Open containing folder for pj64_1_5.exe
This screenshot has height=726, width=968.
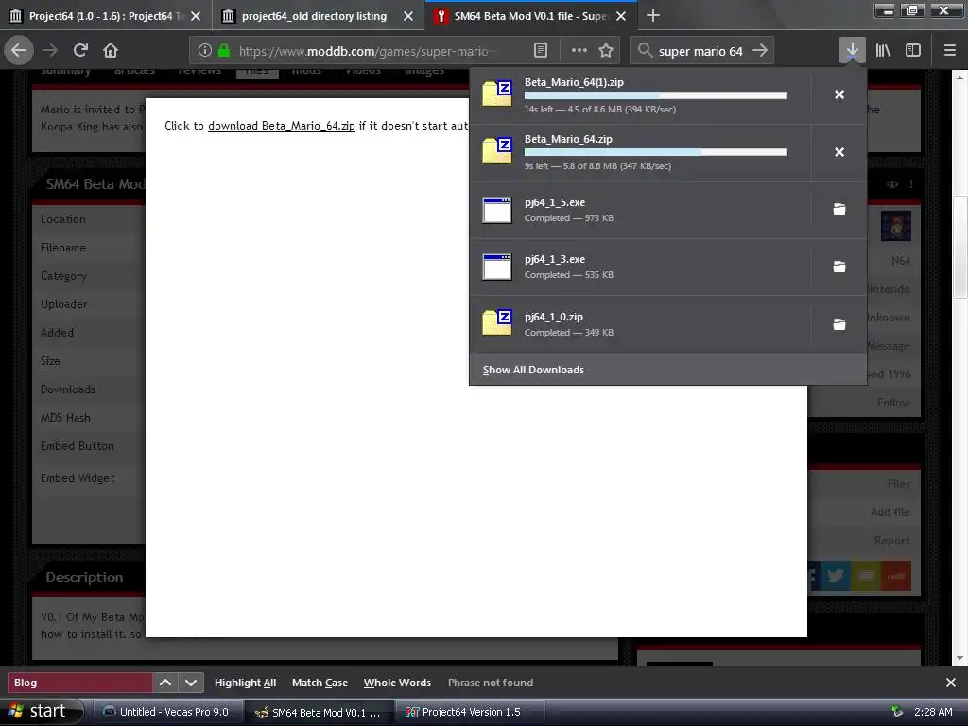pyautogui.click(x=839, y=209)
